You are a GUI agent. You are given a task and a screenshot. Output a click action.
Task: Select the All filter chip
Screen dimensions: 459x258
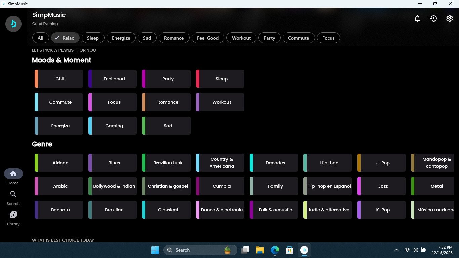(40, 38)
